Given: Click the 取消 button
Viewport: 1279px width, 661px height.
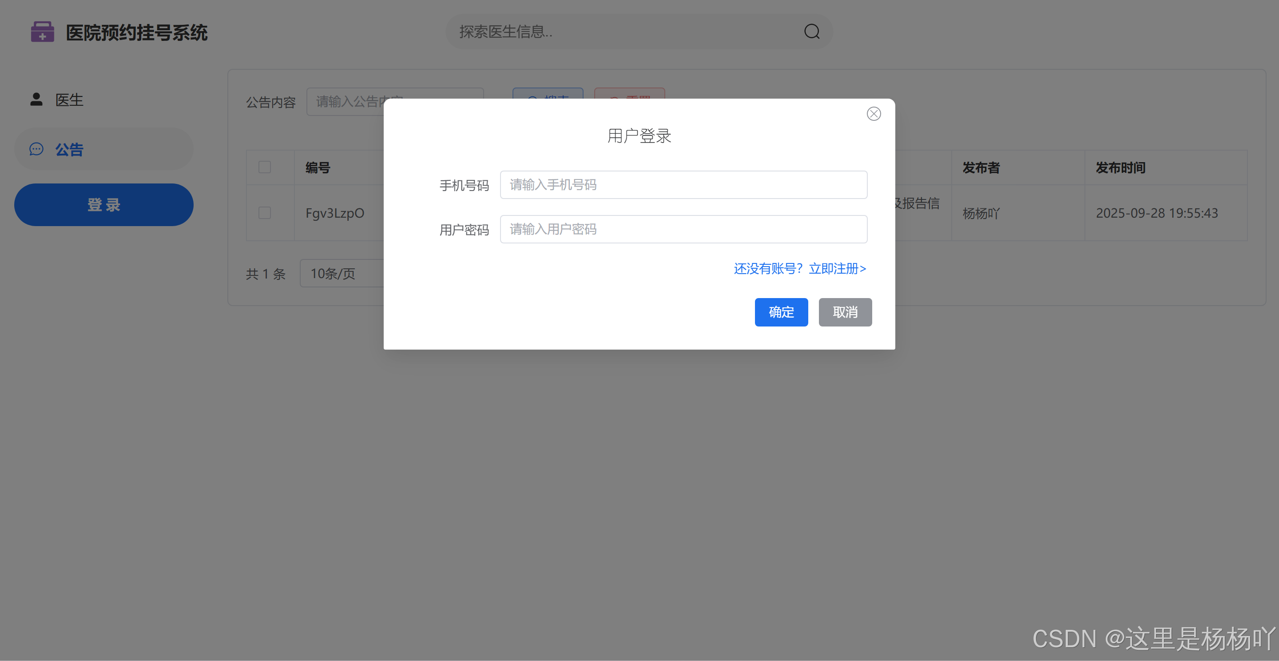Looking at the screenshot, I should [845, 312].
